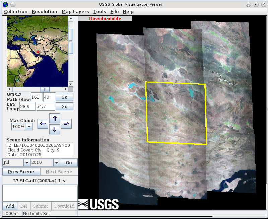This screenshot has width=268, height=219.
Task: Click the Del button
Action: coord(23,206)
